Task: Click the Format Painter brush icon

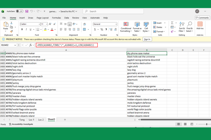Action: pyautogui.click(x=11, y=31)
